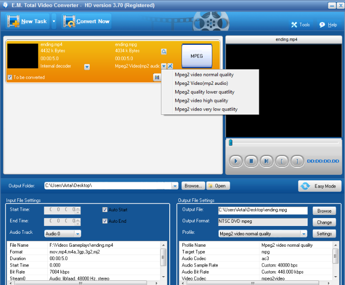This screenshot has height=285, width=345.
Task: Click the Browse... output folder button
Action: (193, 186)
